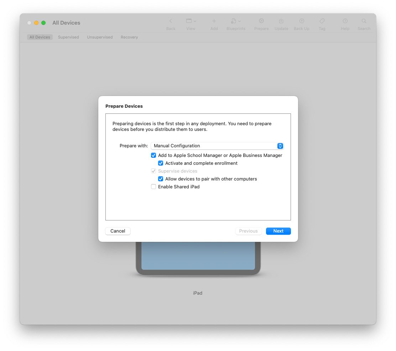396x351 pixels.
Task: Click the Supervise devices checkbox
Action: click(x=153, y=171)
